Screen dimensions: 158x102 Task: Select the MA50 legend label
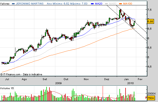pyautogui.click(x=113, y=4)
